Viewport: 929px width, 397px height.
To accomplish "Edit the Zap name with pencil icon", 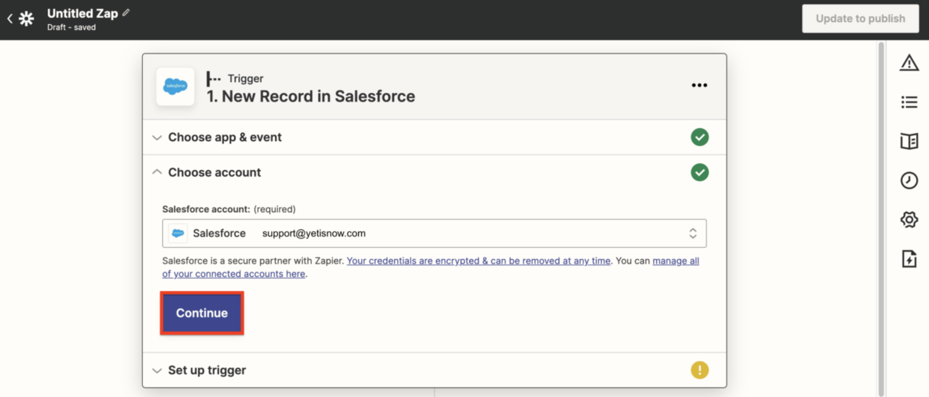I will click(126, 13).
